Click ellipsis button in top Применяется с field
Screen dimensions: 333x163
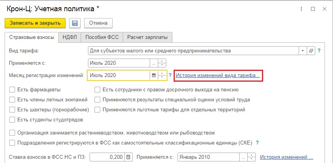click(x=154, y=63)
